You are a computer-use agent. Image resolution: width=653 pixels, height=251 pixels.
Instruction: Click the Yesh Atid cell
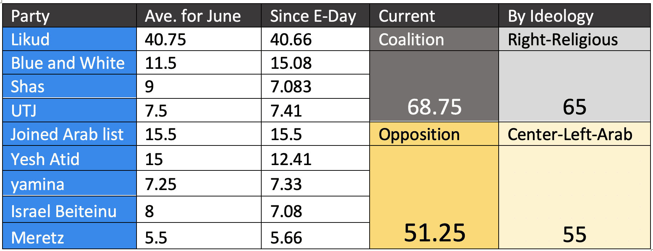pos(69,159)
